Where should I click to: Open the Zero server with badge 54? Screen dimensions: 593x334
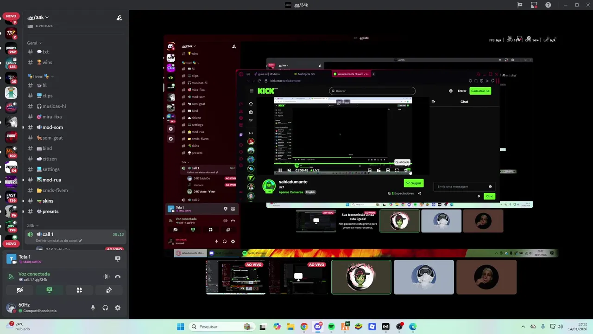pyautogui.click(x=11, y=167)
